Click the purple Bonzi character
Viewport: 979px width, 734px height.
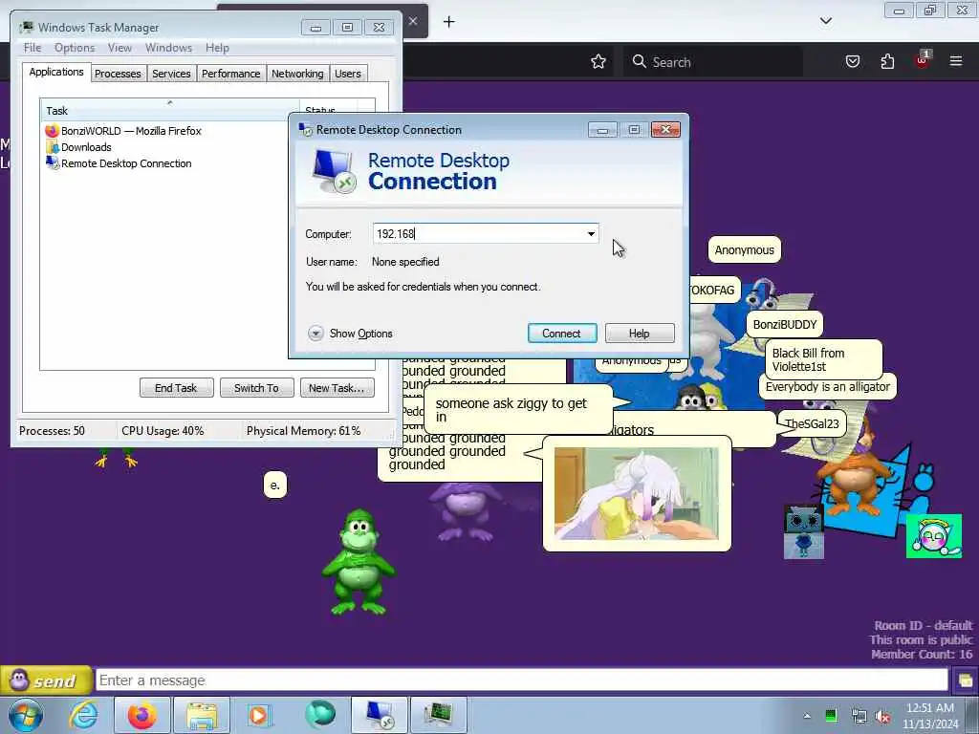(x=464, y=510)
